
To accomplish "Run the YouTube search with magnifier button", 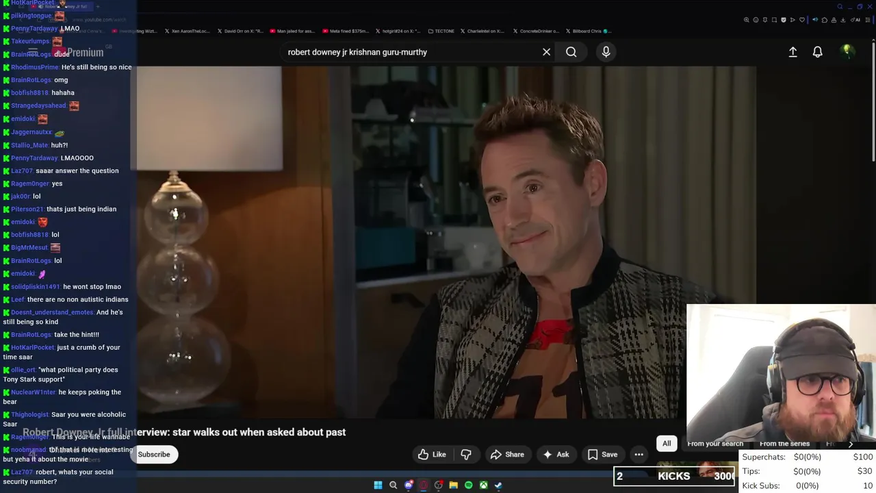I will click(571, 52).
